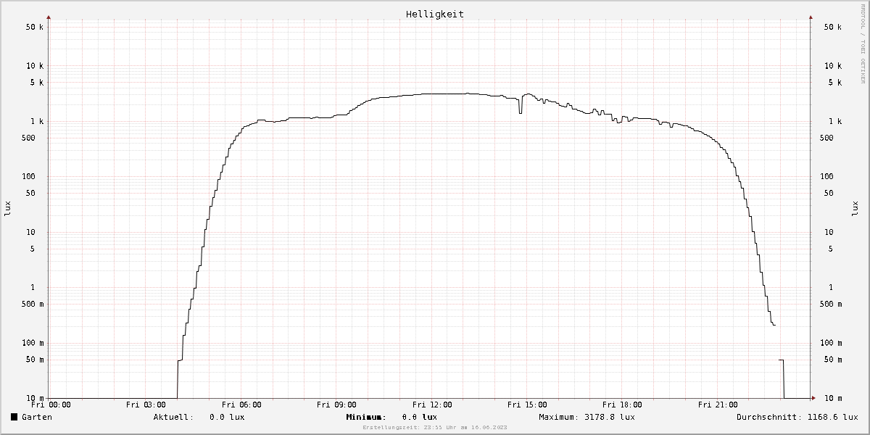Click the 50 m label on right axis
The width and height of the screenshot is (870, 435).
pos(832,360)
